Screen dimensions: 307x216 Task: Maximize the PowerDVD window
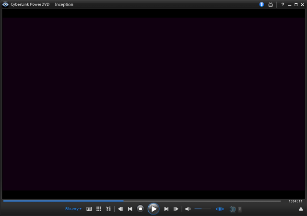click(296, 4)
